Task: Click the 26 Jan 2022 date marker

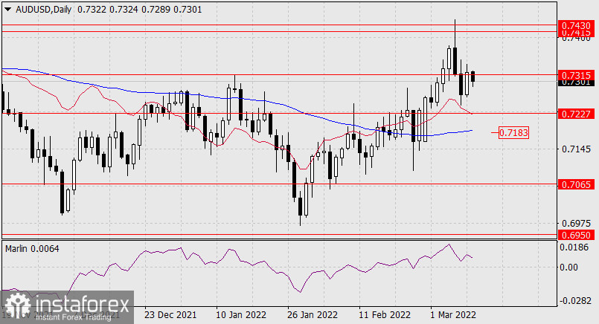Action: pos(310,316)
